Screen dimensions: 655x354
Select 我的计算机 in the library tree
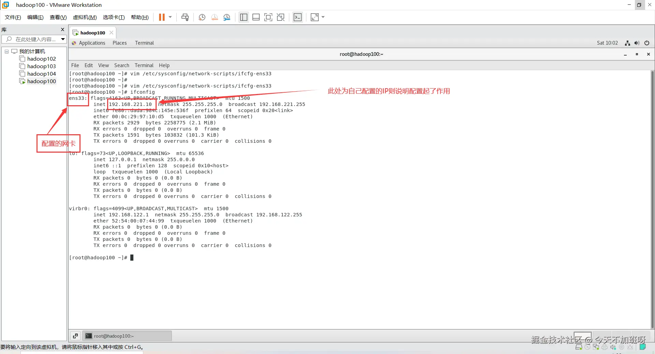coord(32,51)
